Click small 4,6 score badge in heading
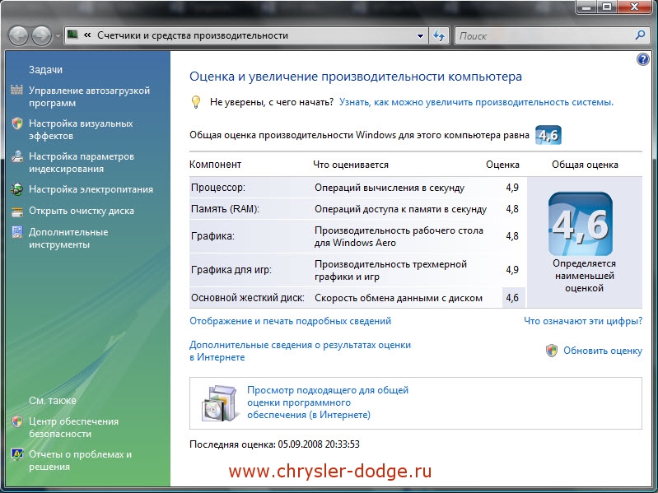Screen dimensions: 658x493 548,135
